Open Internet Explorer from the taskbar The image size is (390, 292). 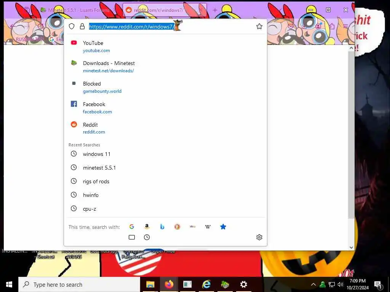pyautogui.click(x=206, y=284)
